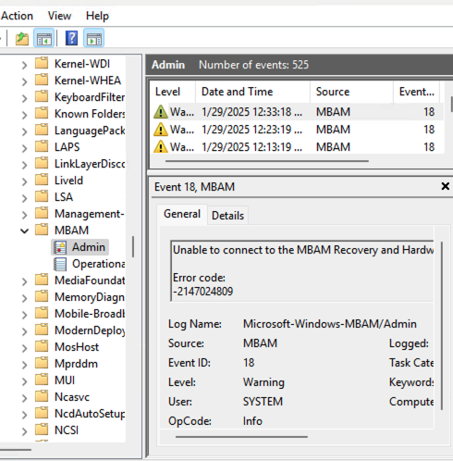Open the View menu
453x461 pixels.
click(x=59, y=16)
